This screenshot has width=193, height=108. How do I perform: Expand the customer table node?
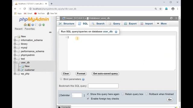(19, 70)
